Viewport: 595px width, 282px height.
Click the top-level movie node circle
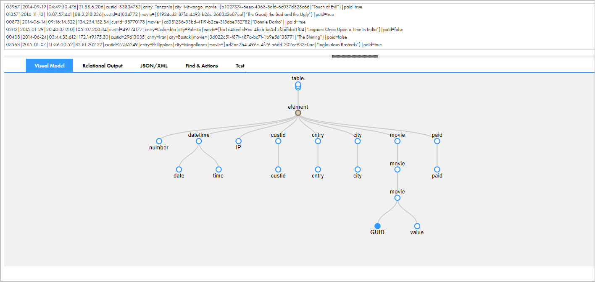[398, 141]
